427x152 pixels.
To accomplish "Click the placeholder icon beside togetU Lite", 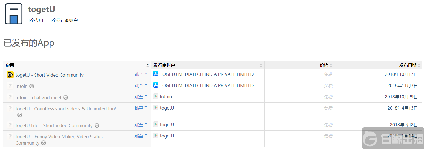I will click(10, 125).
